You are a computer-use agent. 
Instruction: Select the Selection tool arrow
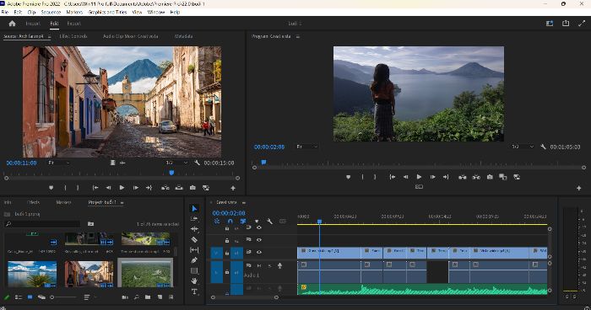click(x=194, y=208)
